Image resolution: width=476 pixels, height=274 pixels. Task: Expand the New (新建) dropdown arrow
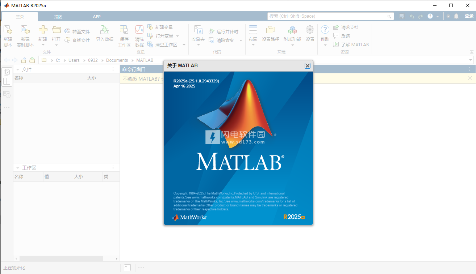tap(43, 45)
